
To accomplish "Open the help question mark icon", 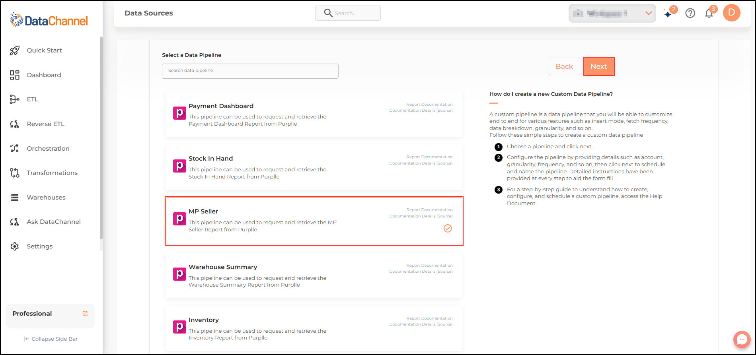I will click(x=690, y=13).
